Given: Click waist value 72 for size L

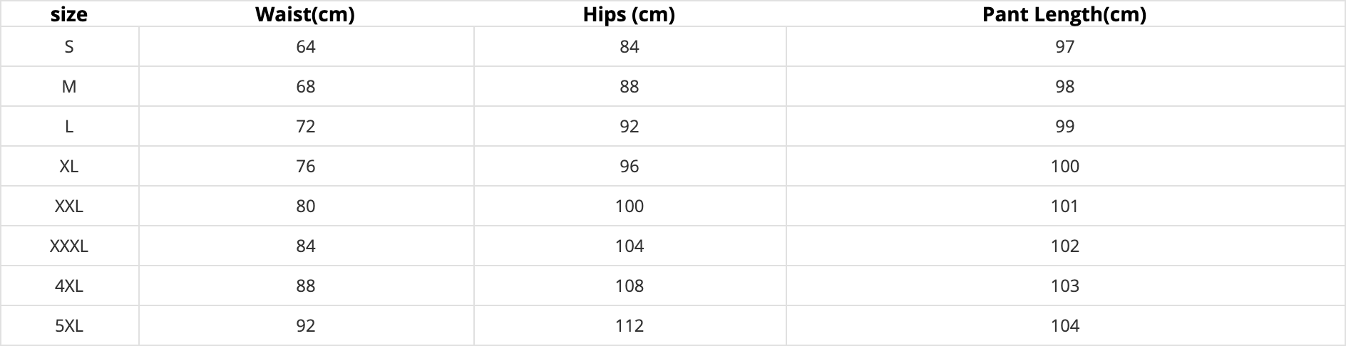Looking at the screenshot, I should click(306, 127).
